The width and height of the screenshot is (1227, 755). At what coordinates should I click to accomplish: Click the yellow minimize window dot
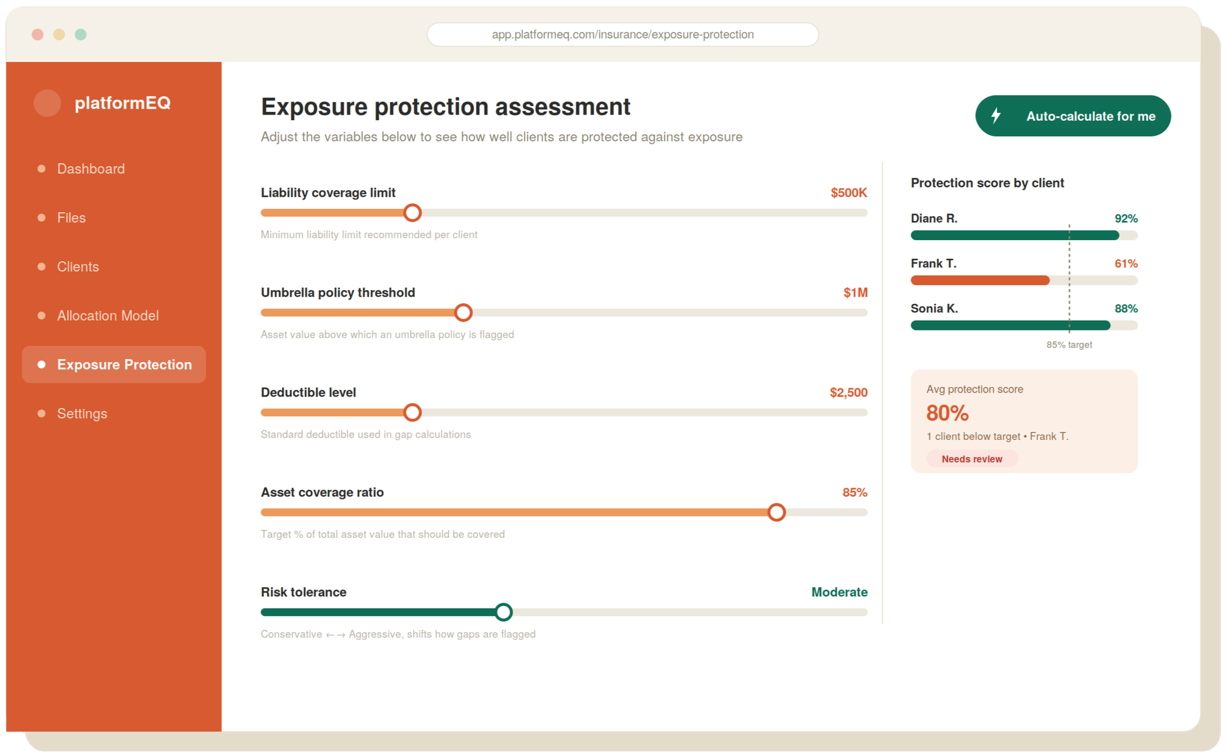click(x=59, y=35)
